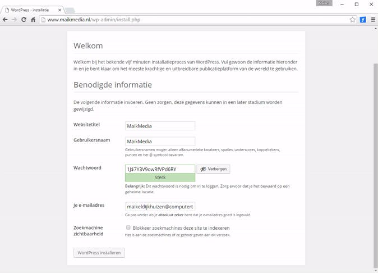
Task: Reload the page with the refresh icon
Action: pyautogui.click(x=24, y=20)
